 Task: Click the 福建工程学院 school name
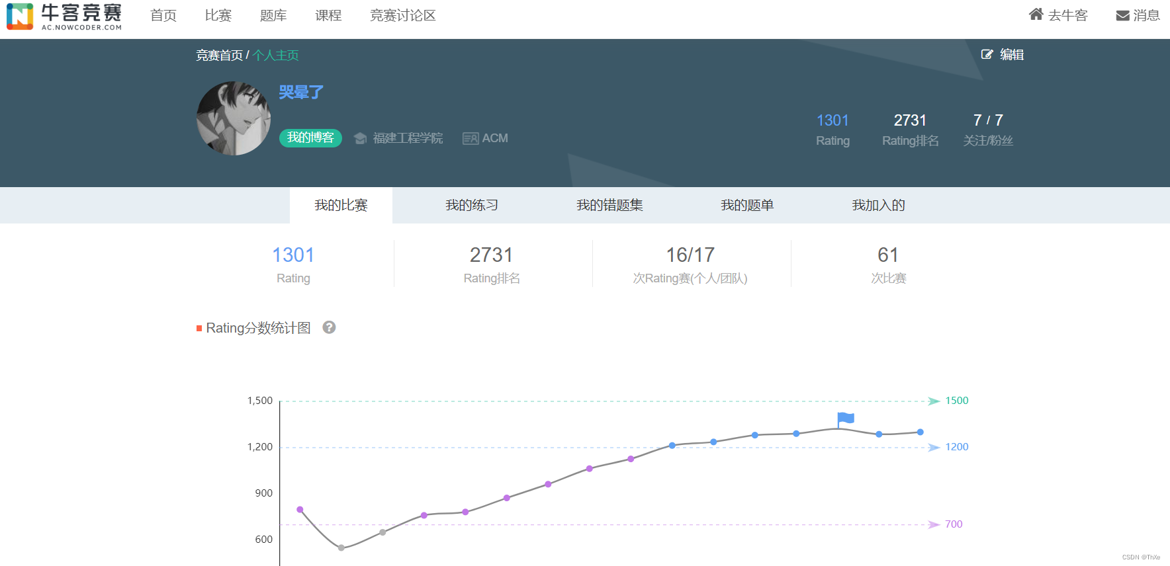408,138
